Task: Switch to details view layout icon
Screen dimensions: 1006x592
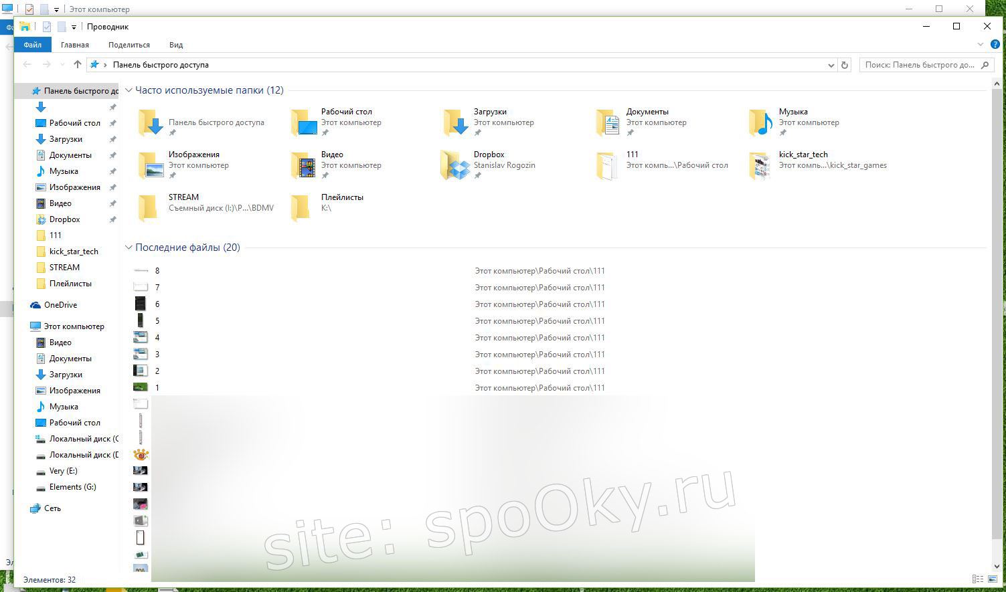Action: pos(978,579)
